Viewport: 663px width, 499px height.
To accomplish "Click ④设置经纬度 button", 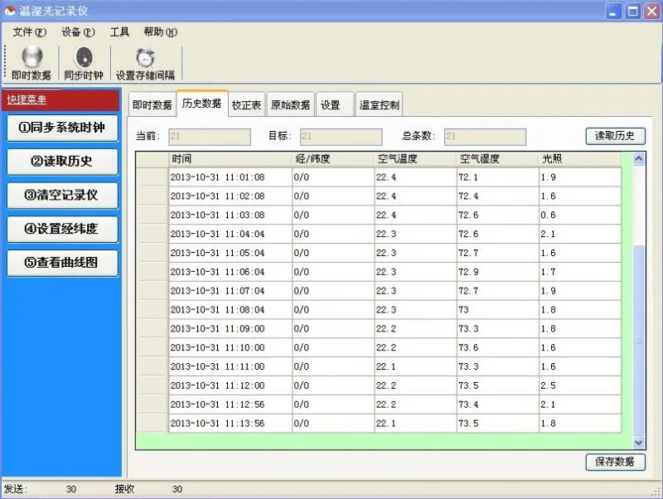I will tap(62, 230).
